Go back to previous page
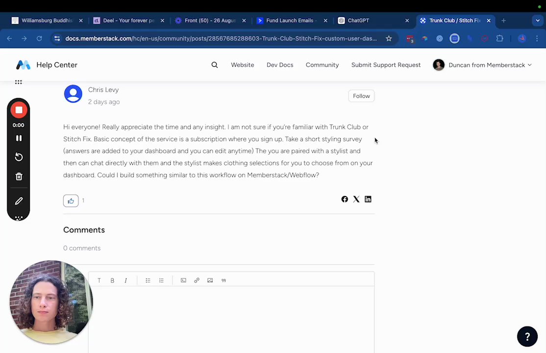 [x=9, y=38]
